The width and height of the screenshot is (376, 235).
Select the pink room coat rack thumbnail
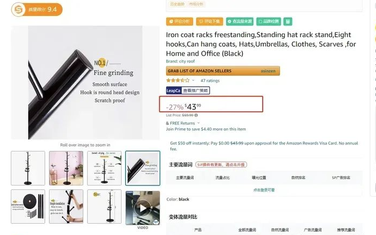66,168
